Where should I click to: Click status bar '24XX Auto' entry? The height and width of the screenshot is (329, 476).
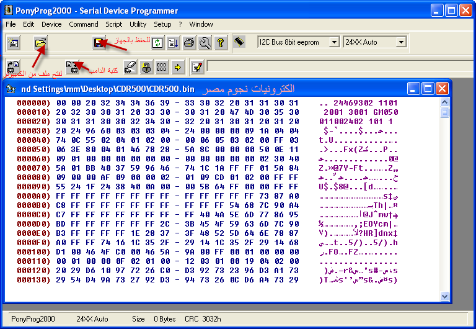pos(92,319)
